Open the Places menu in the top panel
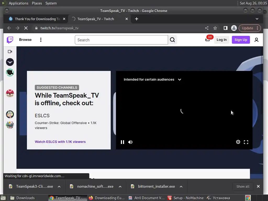 pos(37,3)
